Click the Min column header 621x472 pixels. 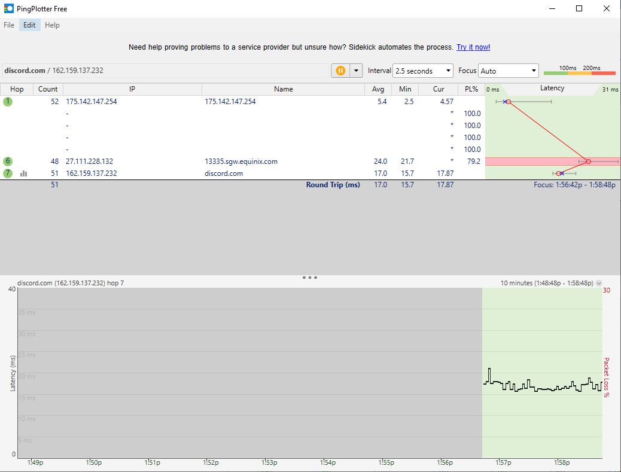(405, 89)
